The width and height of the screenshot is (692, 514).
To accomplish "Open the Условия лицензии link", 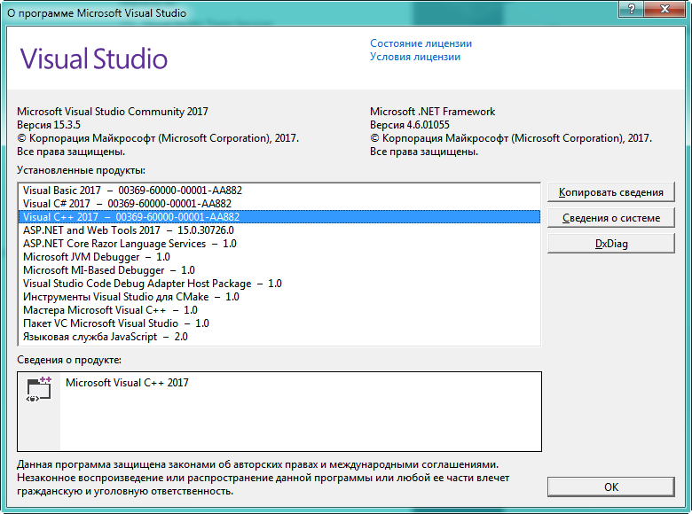I will (x=415, y=57).
